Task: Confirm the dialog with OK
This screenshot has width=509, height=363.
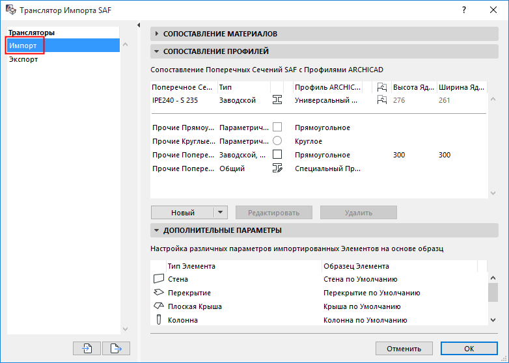Action: (469, 349)
